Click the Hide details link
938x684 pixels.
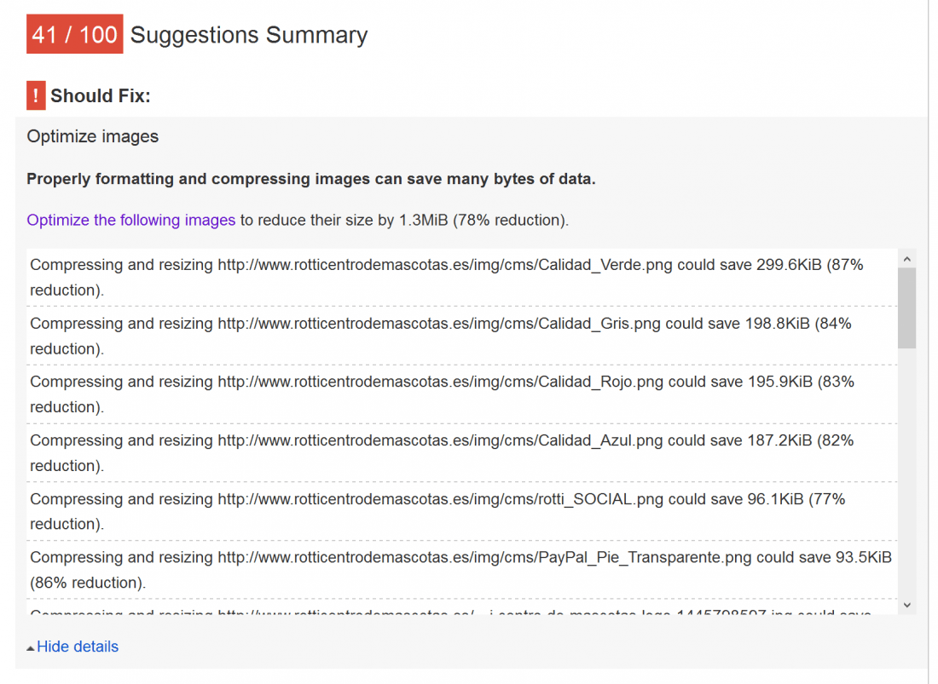[78, 647]
